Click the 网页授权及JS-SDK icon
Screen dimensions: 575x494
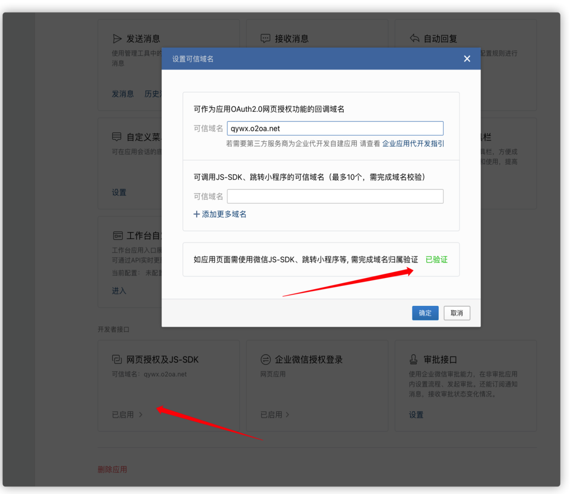pos(117,359)
